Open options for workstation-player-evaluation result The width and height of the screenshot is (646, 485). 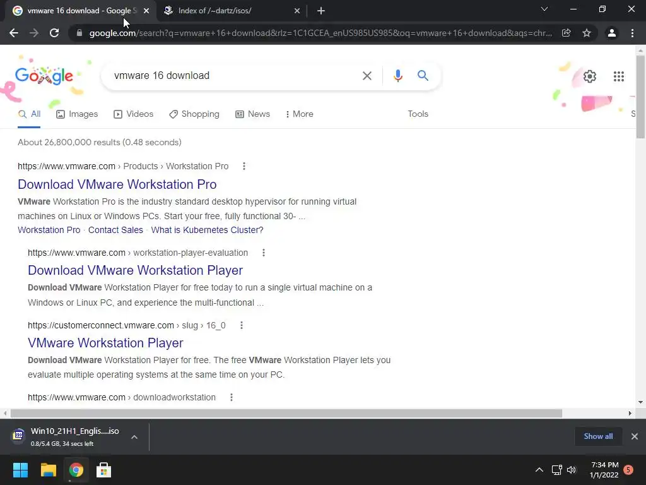coord(264,253)
